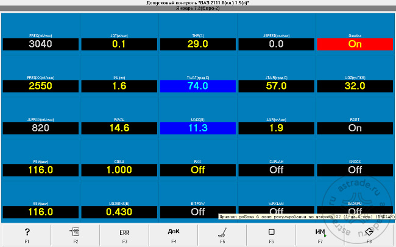Select the THR value 29.0

tap(198, 44)
